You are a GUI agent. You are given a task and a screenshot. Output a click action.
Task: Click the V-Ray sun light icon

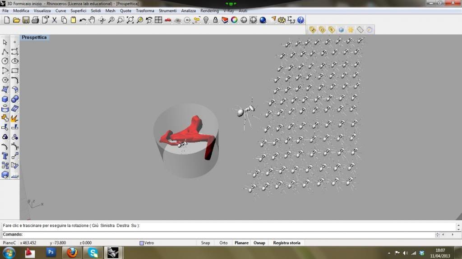350,30
